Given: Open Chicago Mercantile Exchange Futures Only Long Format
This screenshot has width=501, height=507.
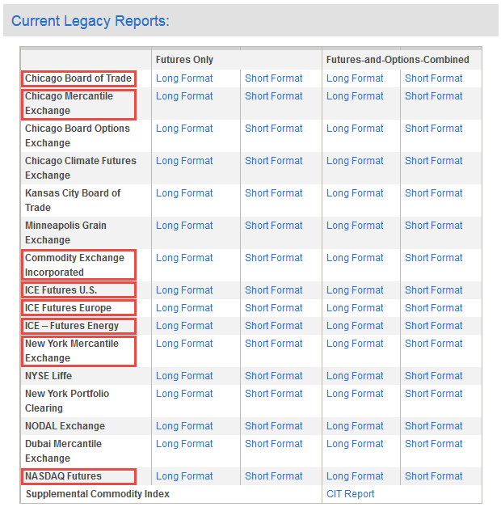Looking at the screenshot, I should (x=184, y=96).
